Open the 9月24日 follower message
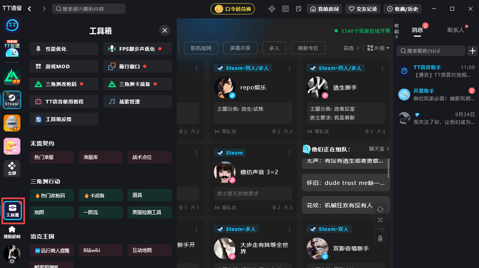The image size is (479, 268). tap(437, 118)
